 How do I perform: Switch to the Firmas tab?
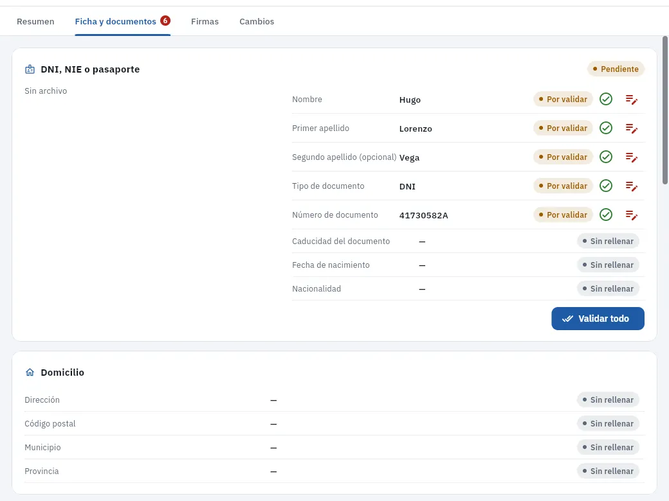[205, 21]
